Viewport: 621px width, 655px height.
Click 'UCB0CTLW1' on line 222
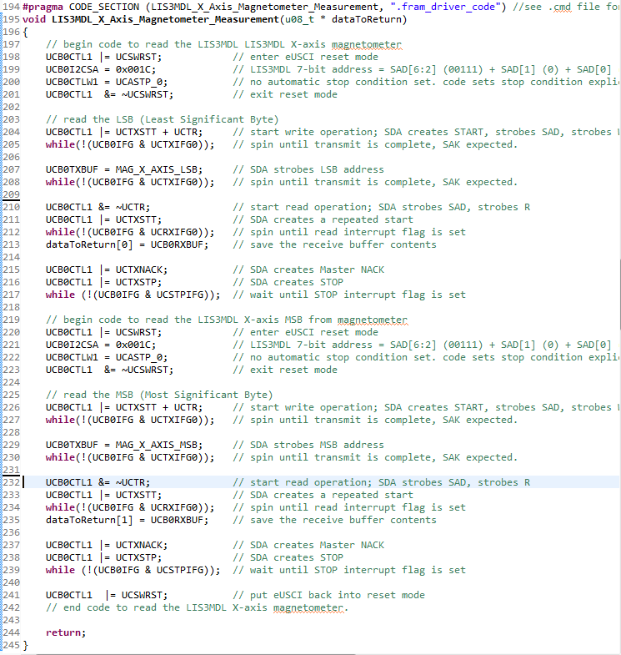click(x=72, y=358)
